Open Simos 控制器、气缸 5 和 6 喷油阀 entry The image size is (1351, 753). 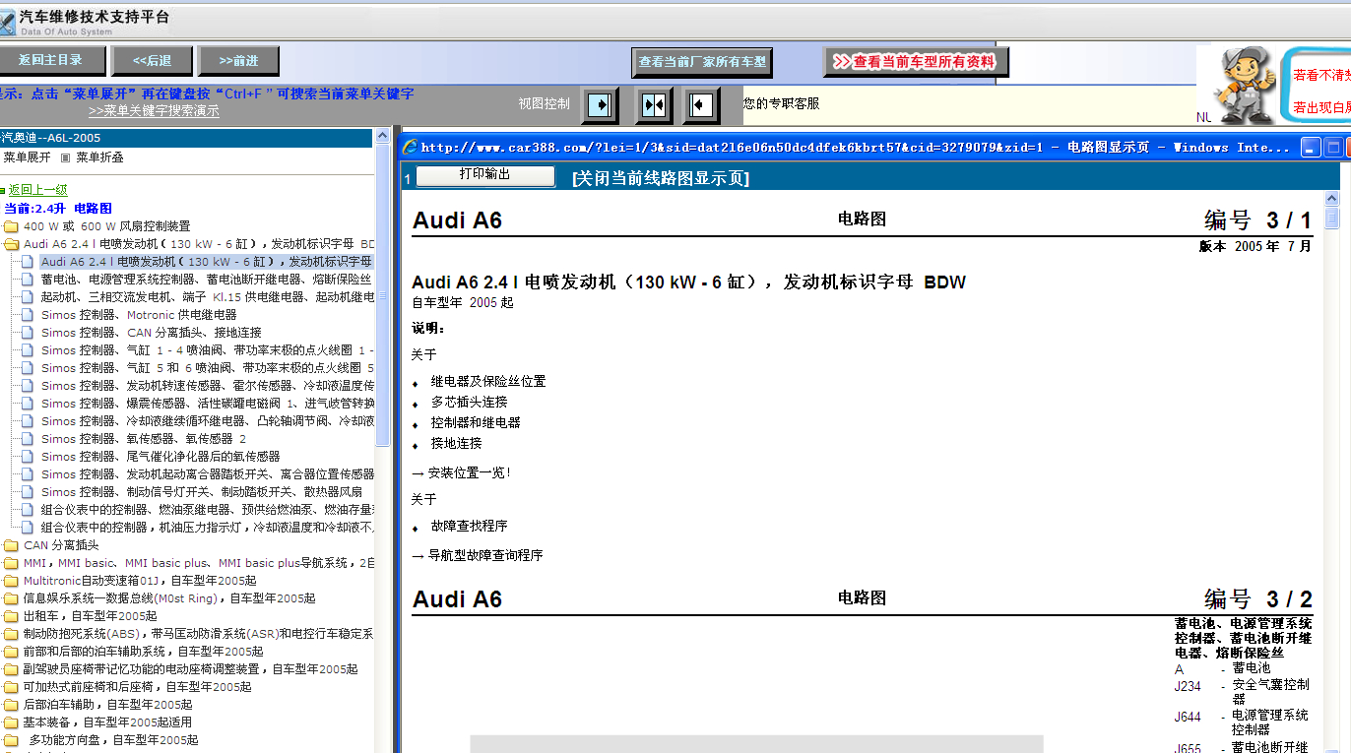pyautogui.click(x=207, y=368)
